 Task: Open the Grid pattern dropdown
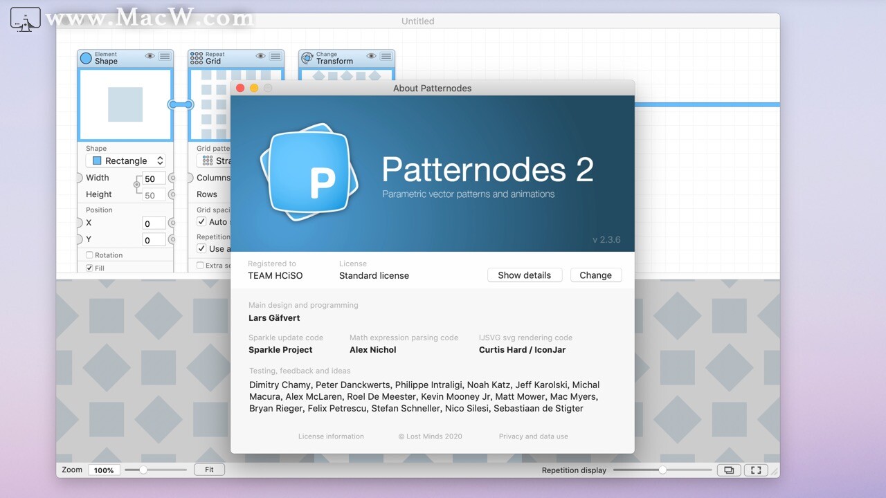click(x=214, y=160)
